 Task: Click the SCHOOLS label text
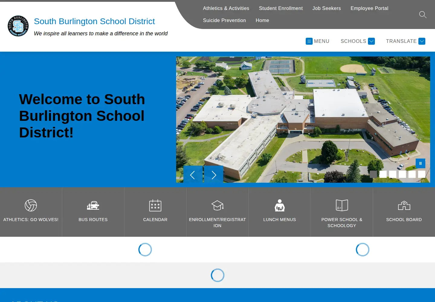tap(353, 41)
